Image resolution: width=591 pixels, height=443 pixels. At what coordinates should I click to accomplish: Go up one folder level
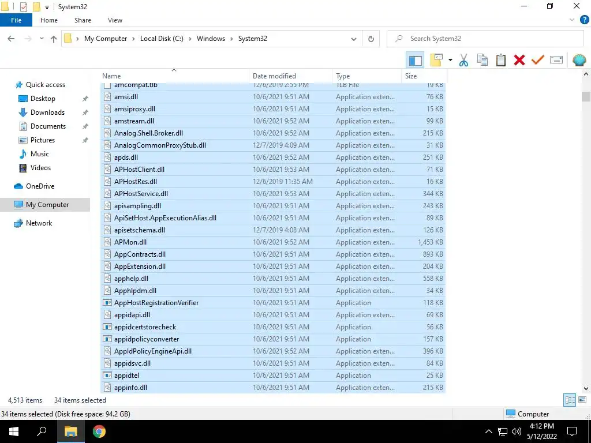click(x=54, y=39)
